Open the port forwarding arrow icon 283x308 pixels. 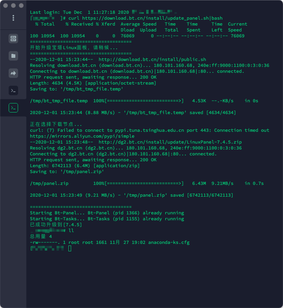pyautogui.click(x=13, y=73)
